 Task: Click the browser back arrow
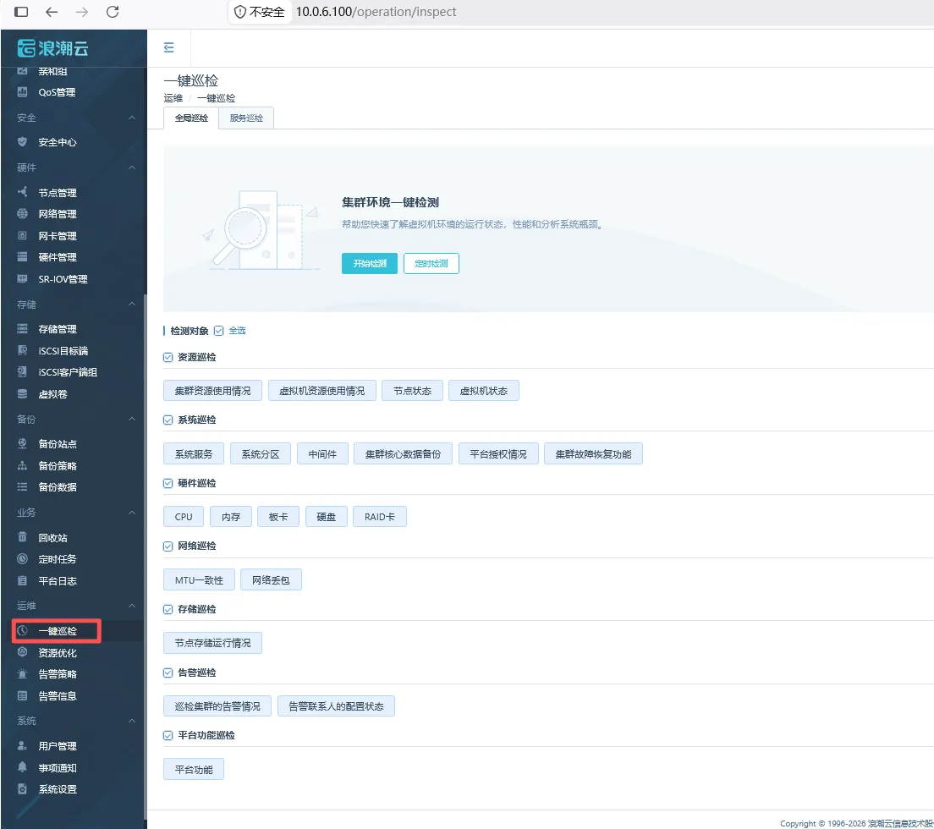click(52, 12)
